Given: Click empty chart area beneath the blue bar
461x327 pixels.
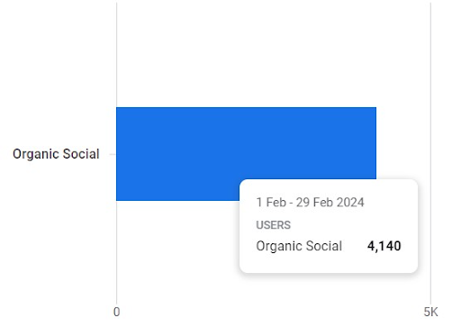Looking at the screenshot, I should point(177,252).
